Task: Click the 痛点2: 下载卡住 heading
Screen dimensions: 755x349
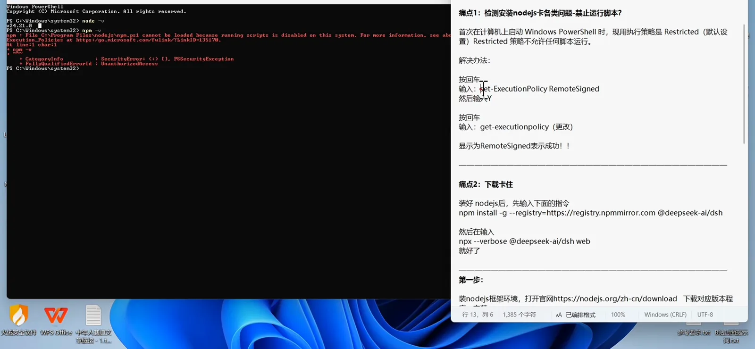Action: pyautogui.click(x=486, y=184)
